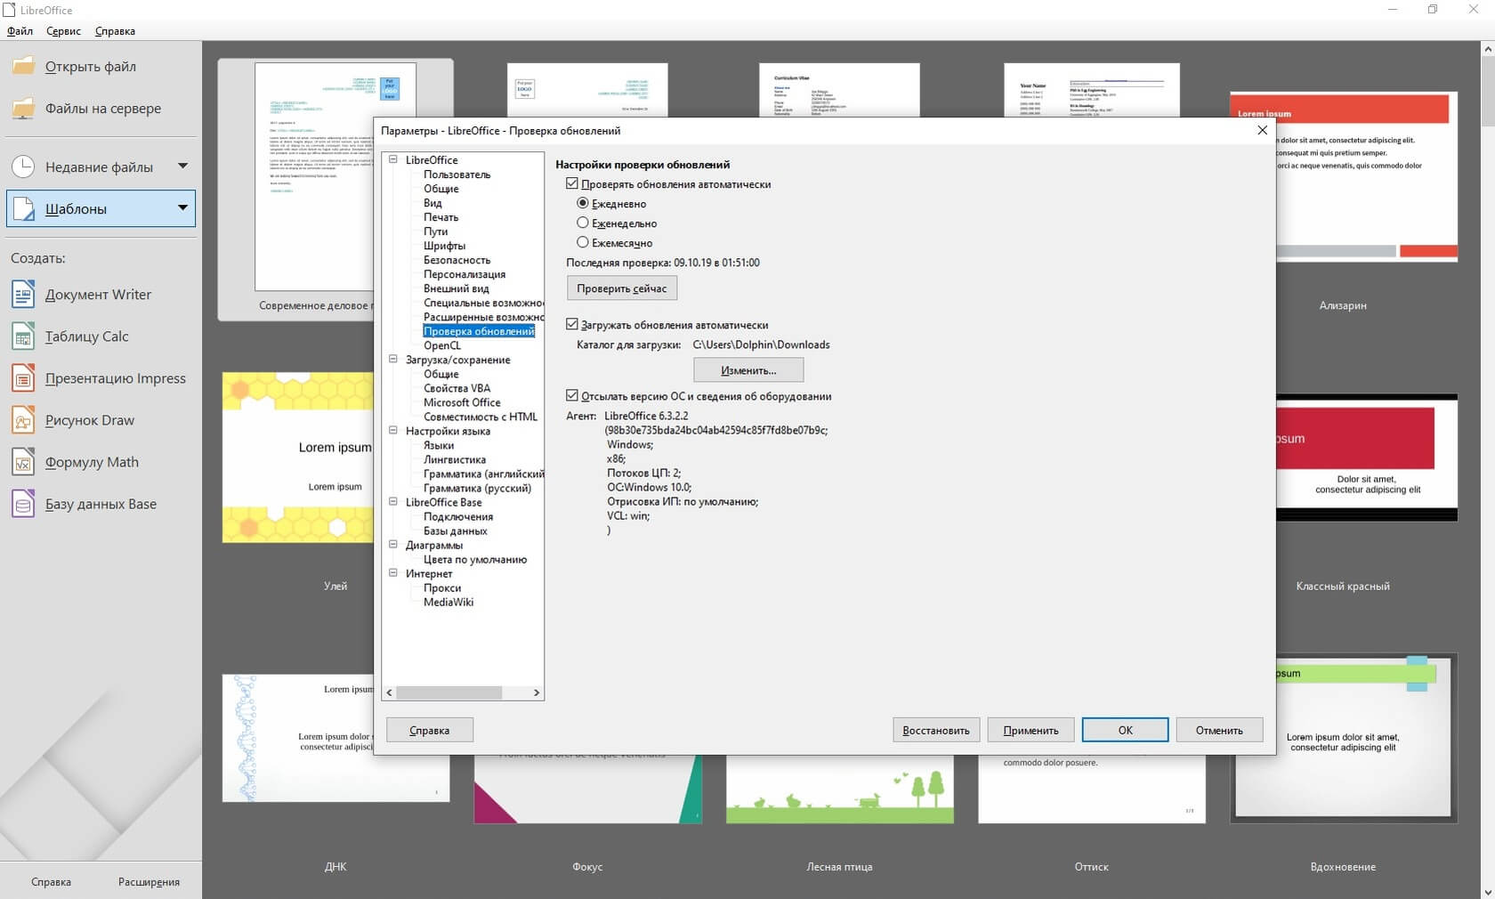Click the tree panel horizontal scrollbar
This screenshot has height=899, width=1495.
coord(449,692)
